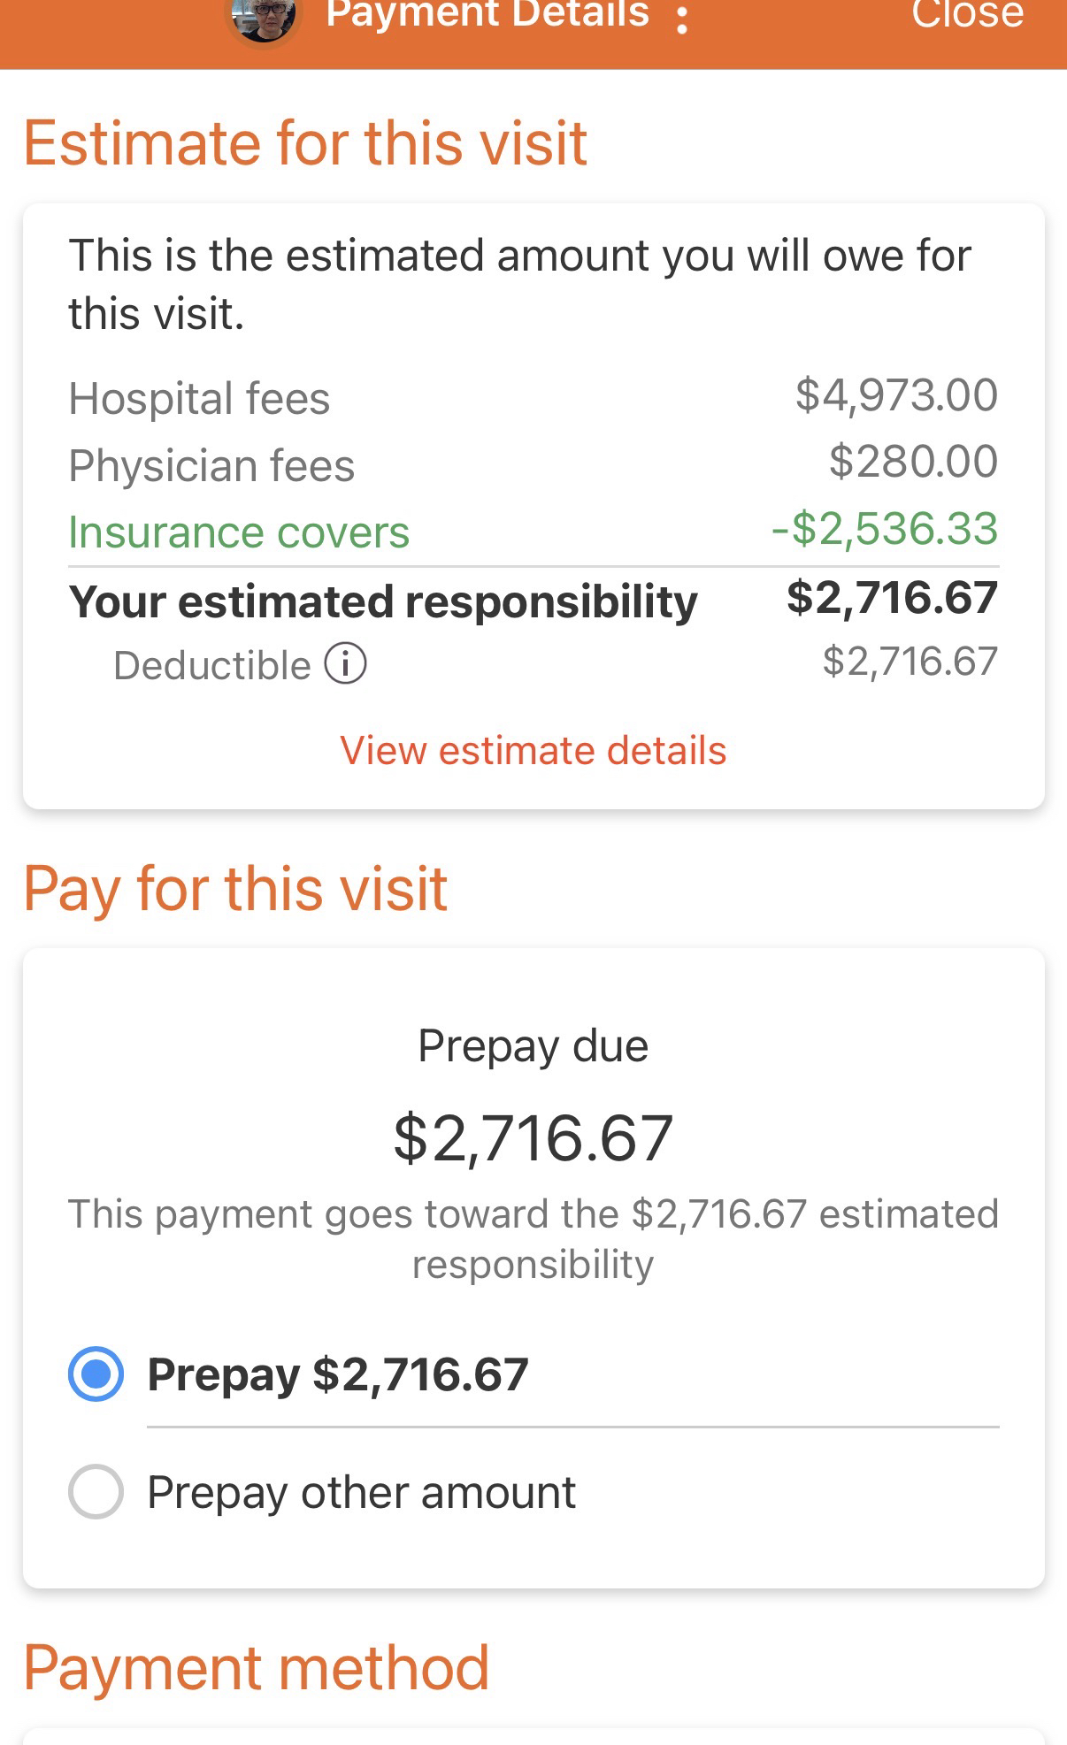The image size is (1067, 1745).
Task: Open the three-dot more options menu
Action: 681,19
